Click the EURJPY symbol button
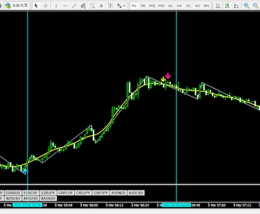Screen dimensions: 260x214 pos(48,193)
